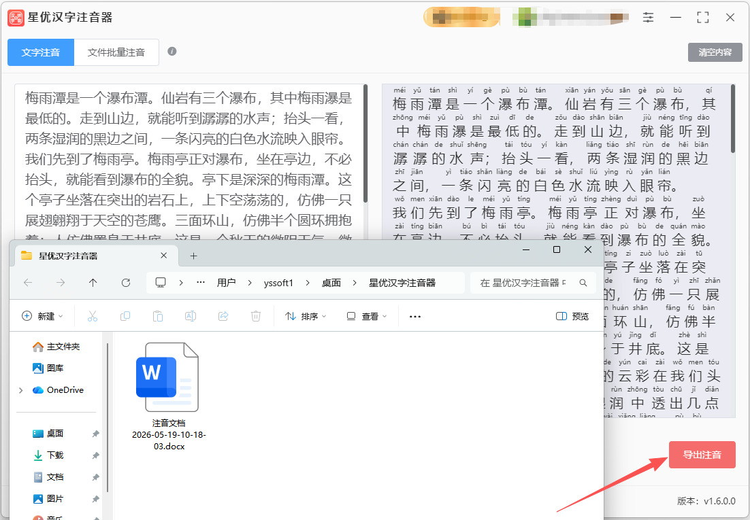Expand the chevron after 桌面 breadcrumb
Viewport: 750px width, 520px height.
click(355, 283)
